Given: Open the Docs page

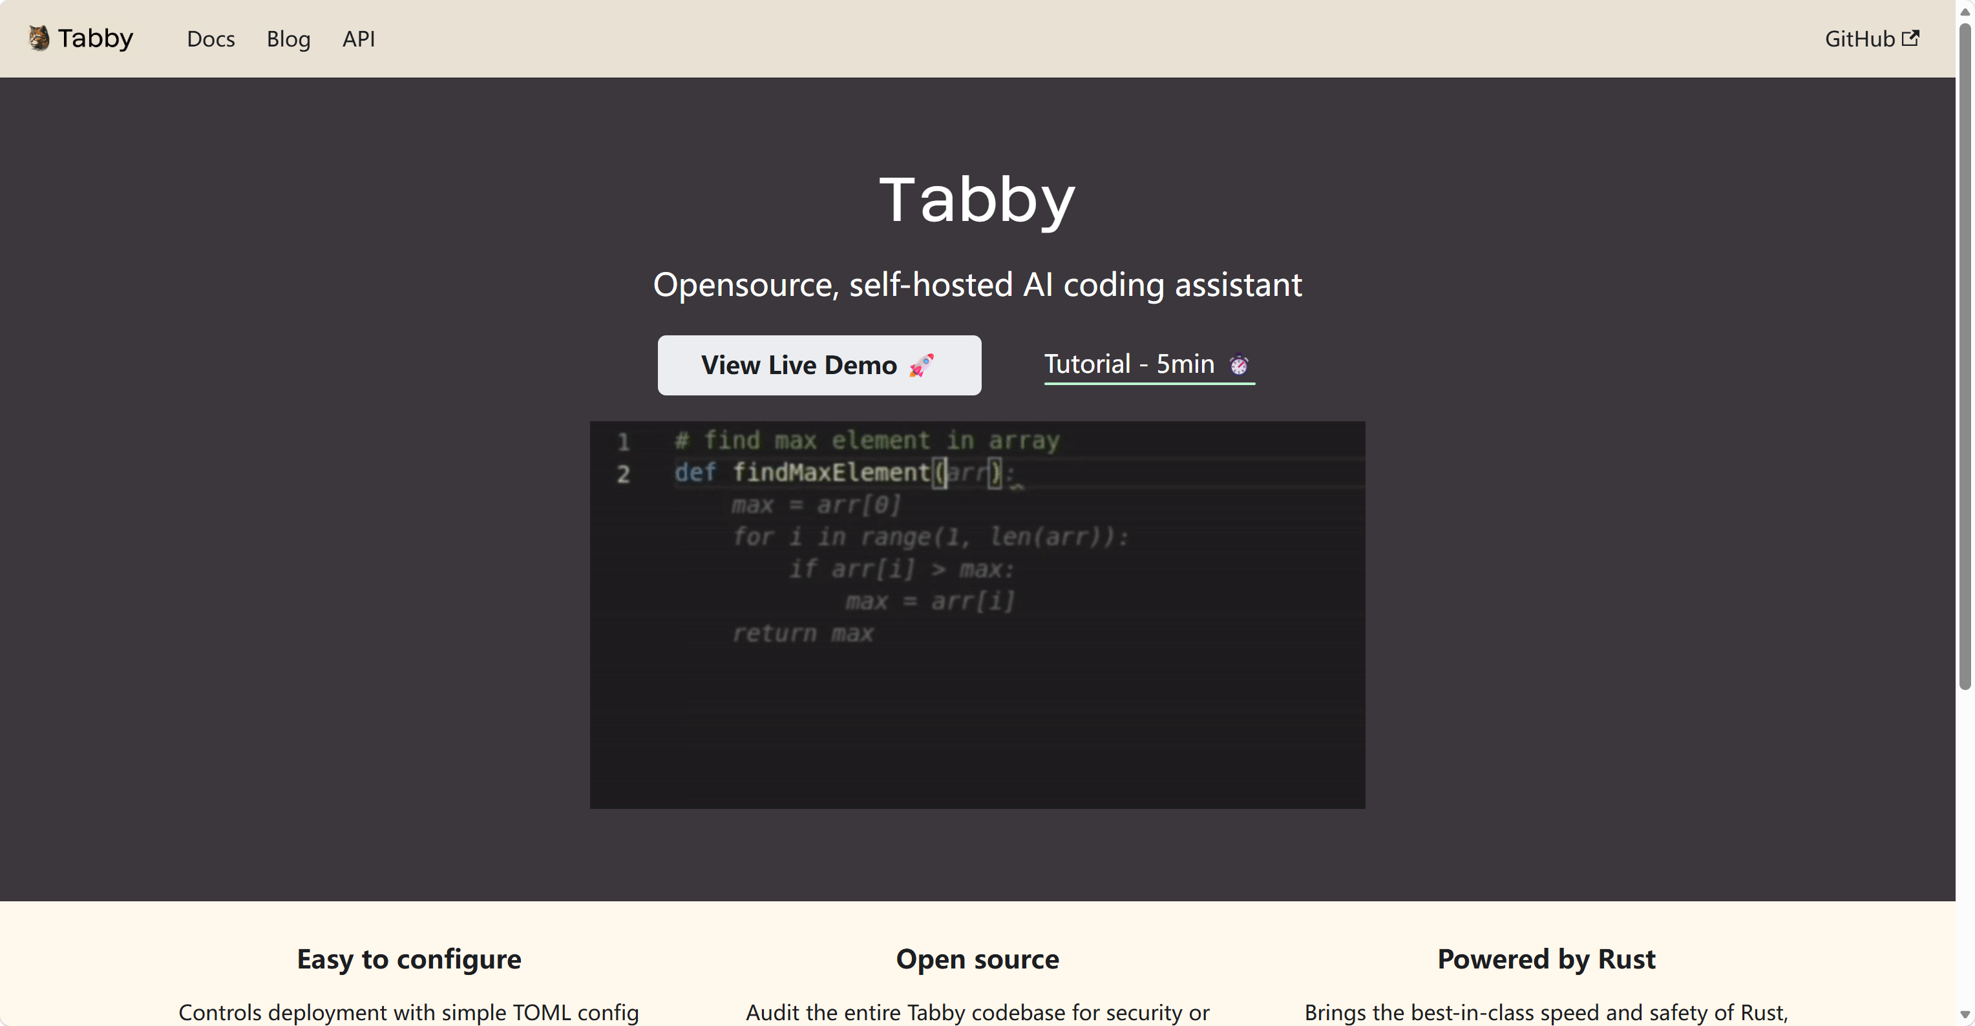Looking at the screenshot, I should coord(211,39).
